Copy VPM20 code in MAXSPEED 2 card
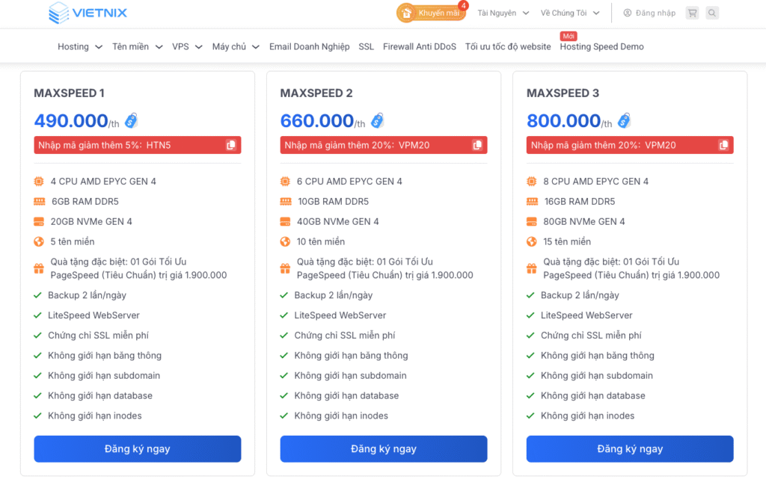The height and width of the screenshot is (488, 766). tap(477, 145)
